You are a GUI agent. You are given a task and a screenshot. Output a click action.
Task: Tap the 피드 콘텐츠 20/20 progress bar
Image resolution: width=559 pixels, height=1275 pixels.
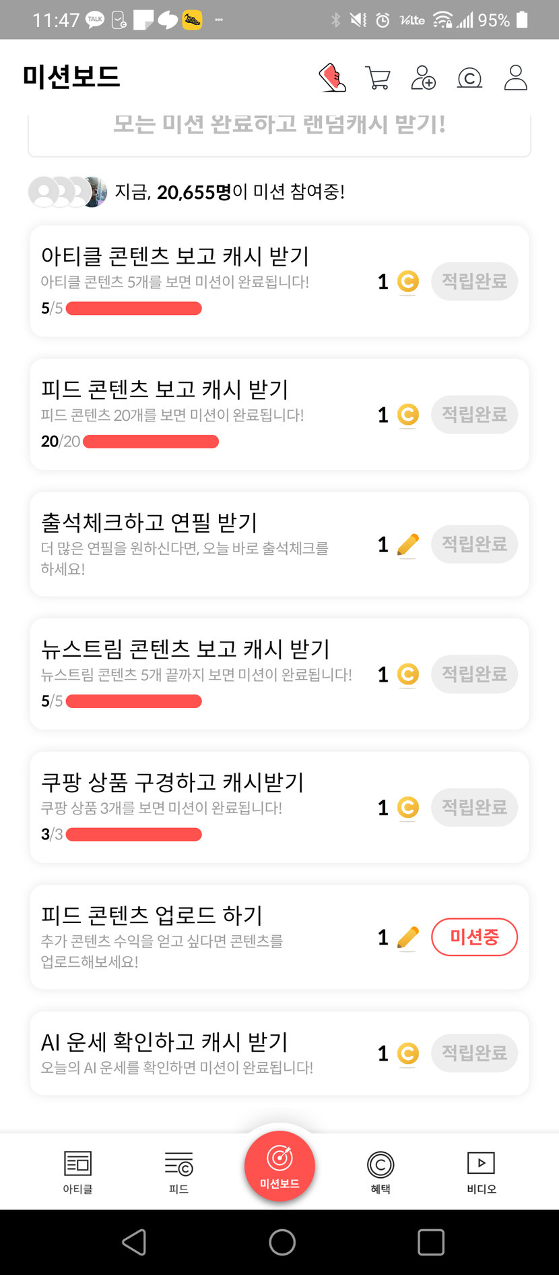pyautogui.click(x=151, y=442)
